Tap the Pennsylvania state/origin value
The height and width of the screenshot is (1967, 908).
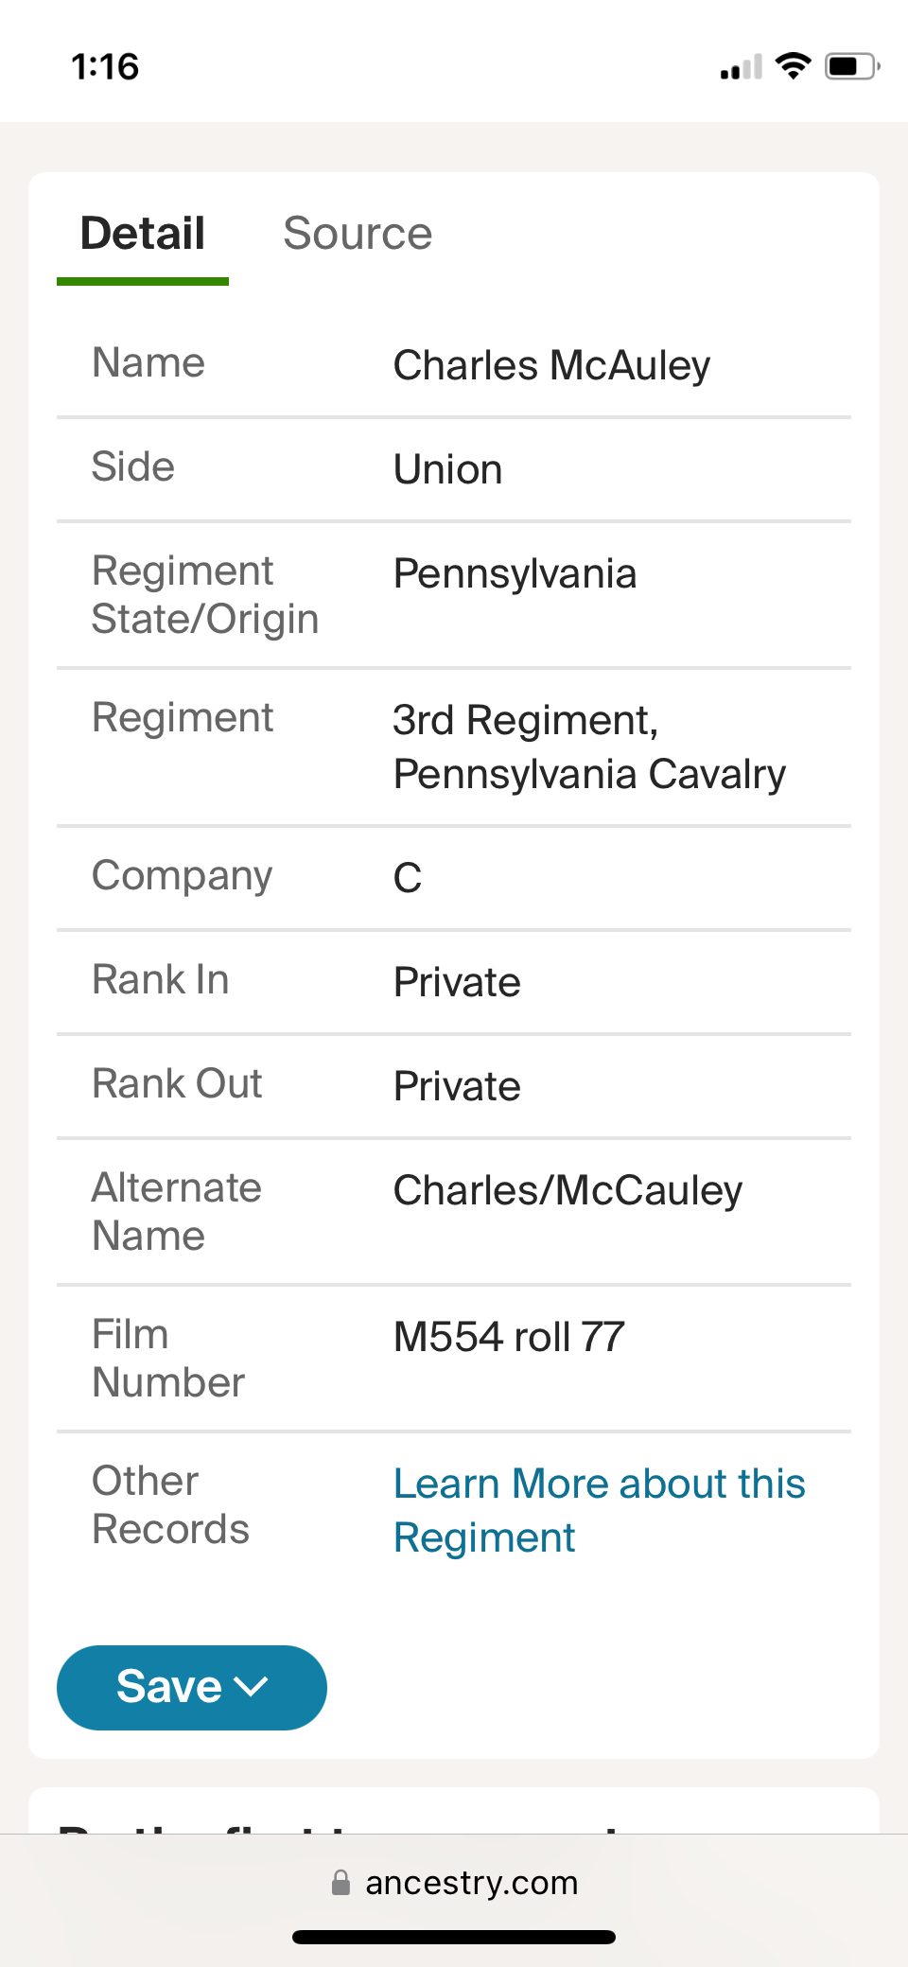(x=515, y=573)
